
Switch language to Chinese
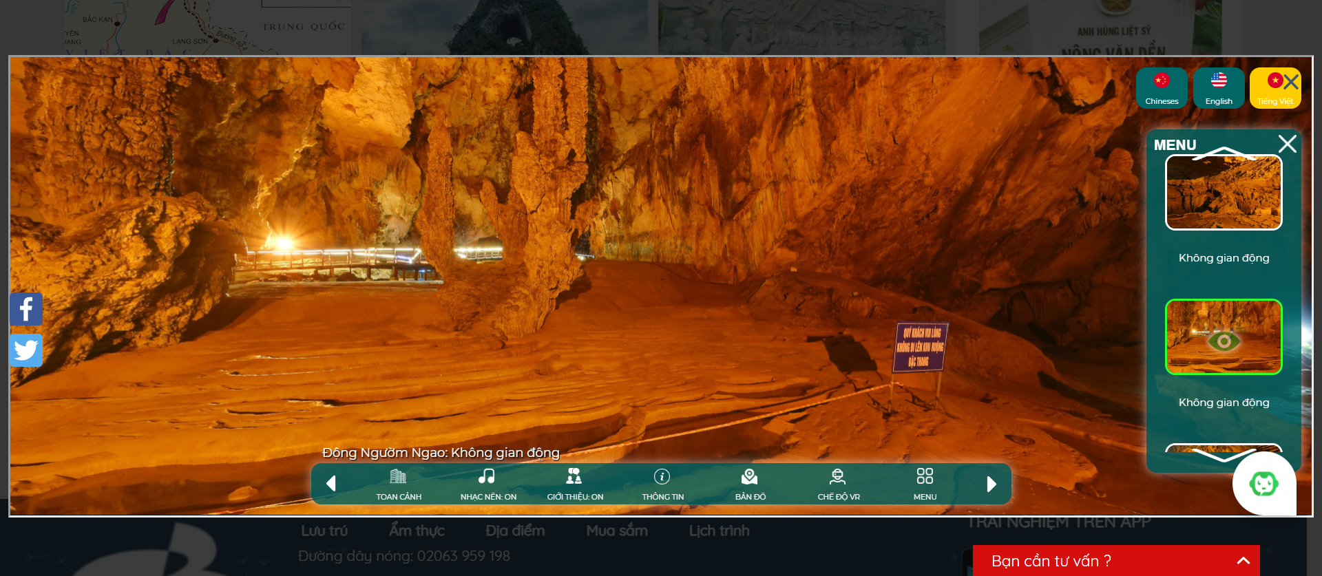(x=1162, y=88)
